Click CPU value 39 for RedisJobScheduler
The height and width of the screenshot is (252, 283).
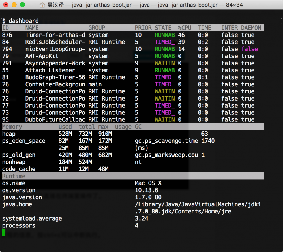click(x=181, y=42)
